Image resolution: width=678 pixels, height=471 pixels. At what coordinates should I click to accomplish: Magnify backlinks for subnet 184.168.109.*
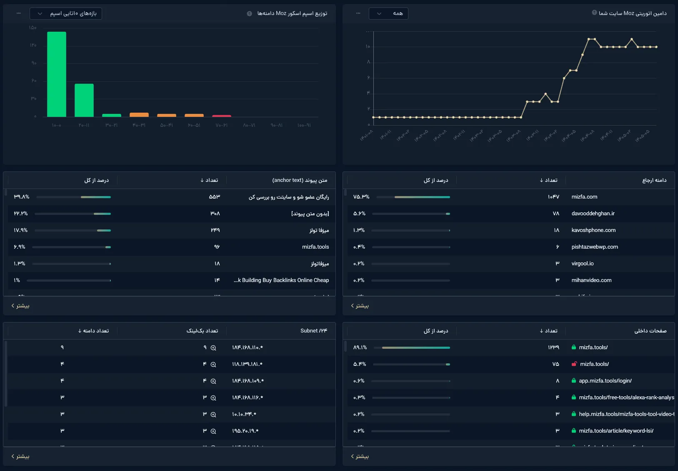213,381
